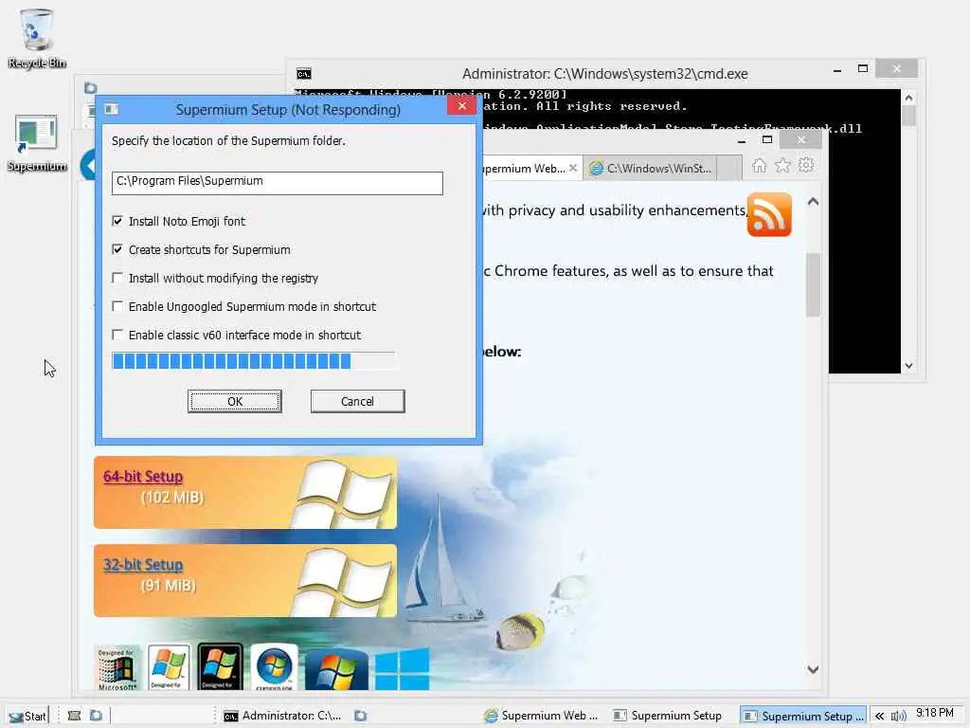Click Internet Explorer icon on C:\Windows\WinSt tab
The image size is (970, 728).
pos(596,169)
